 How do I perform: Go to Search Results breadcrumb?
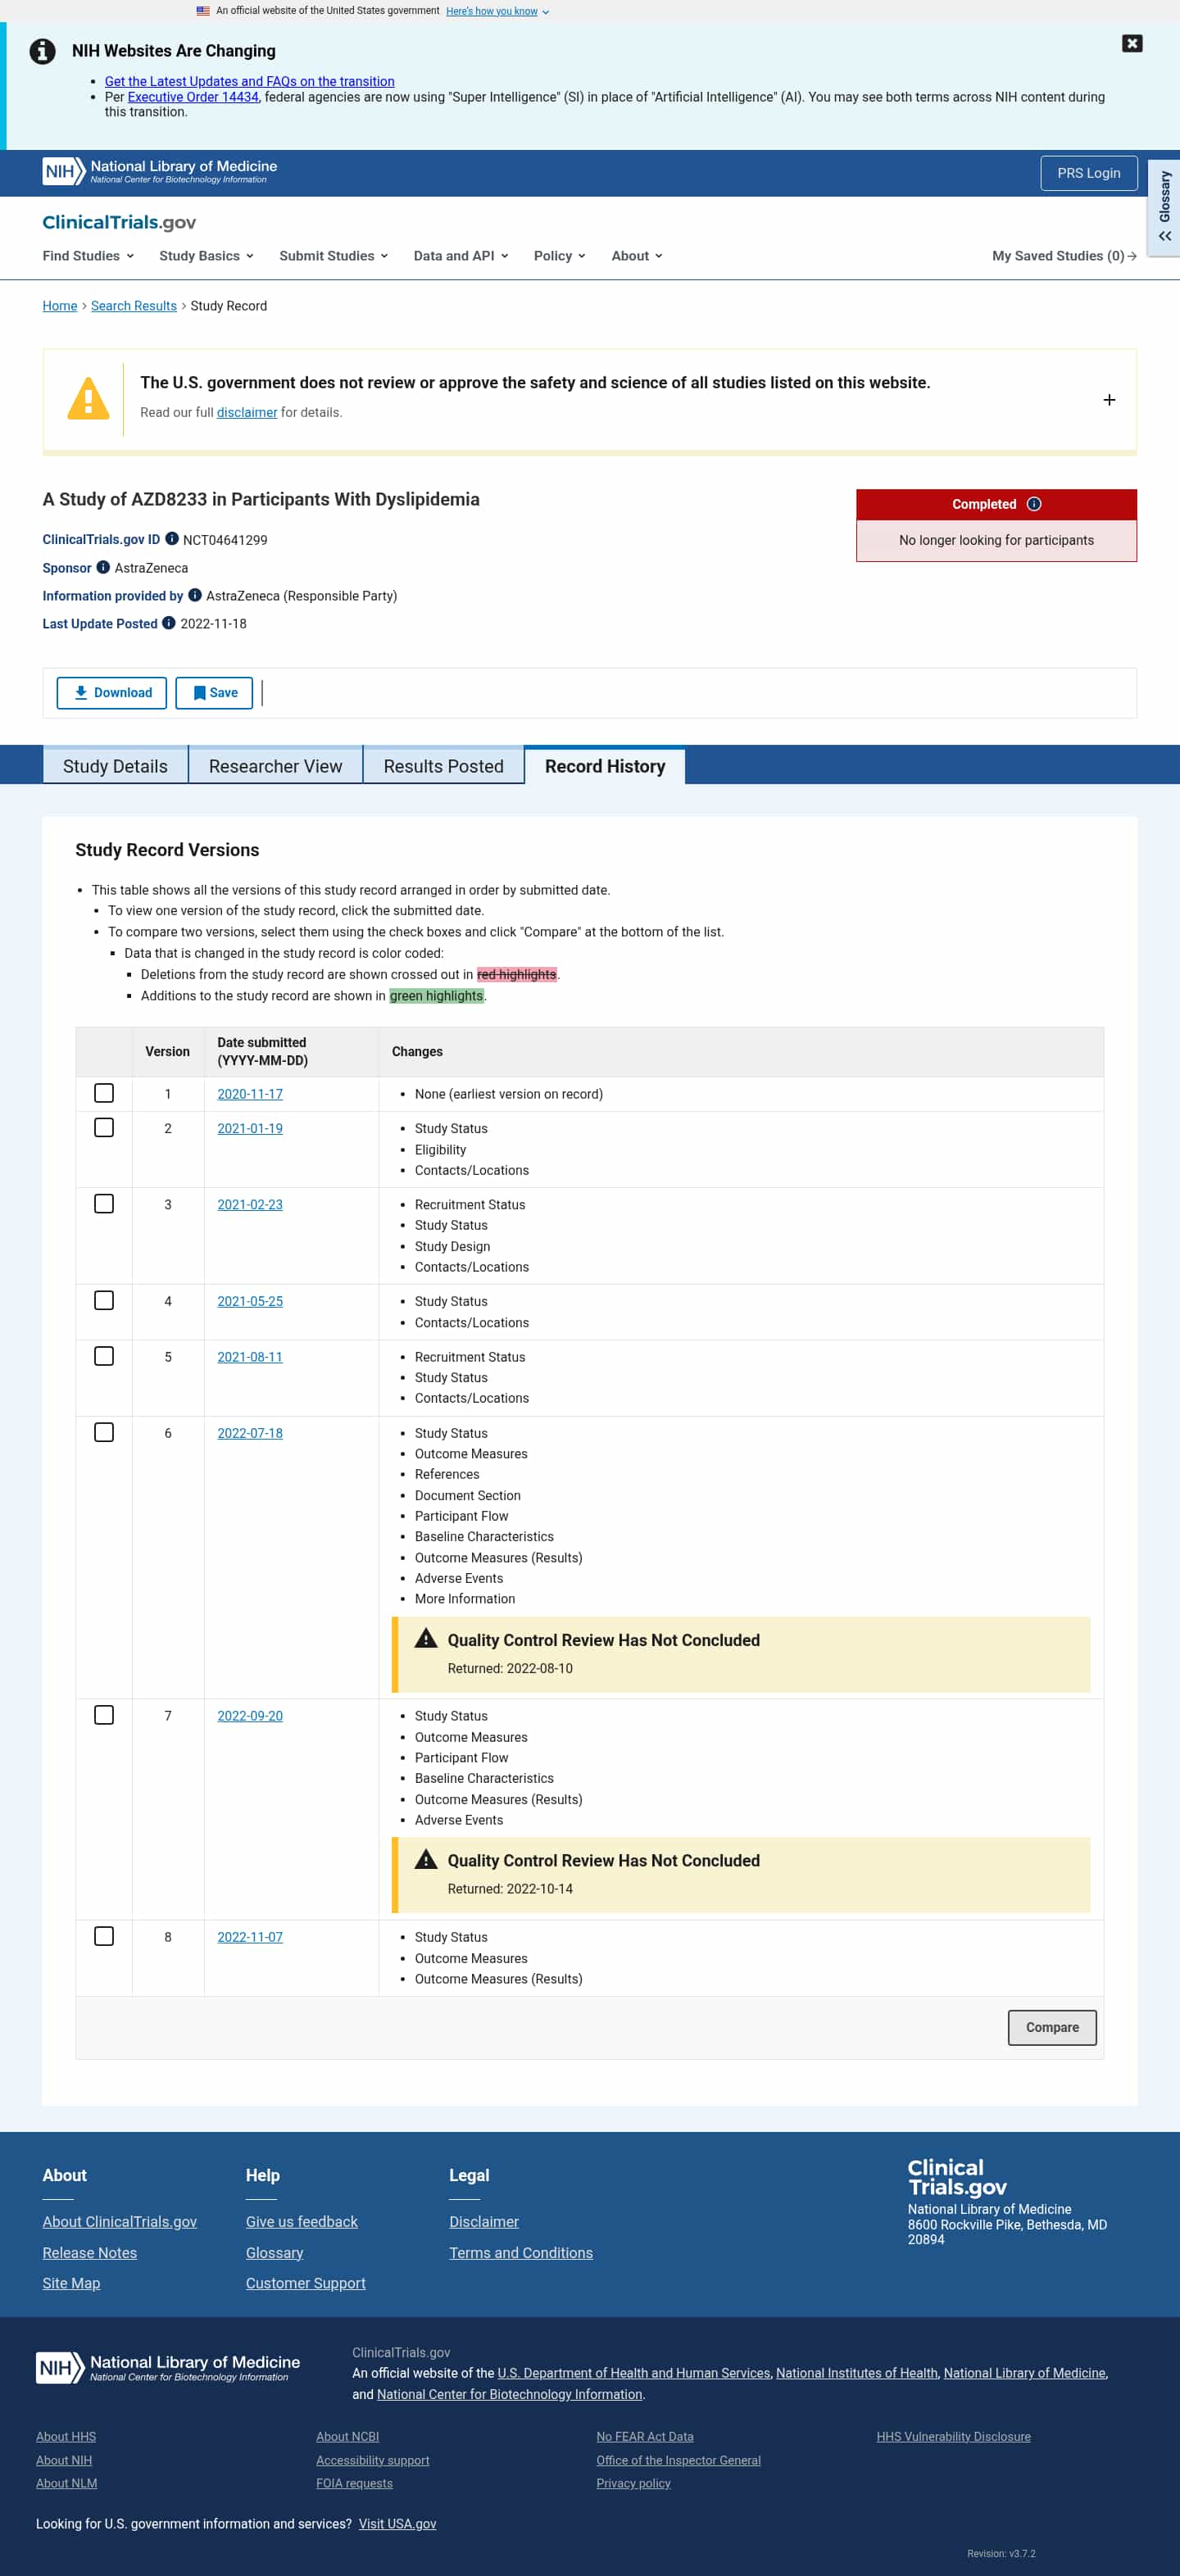134,306
